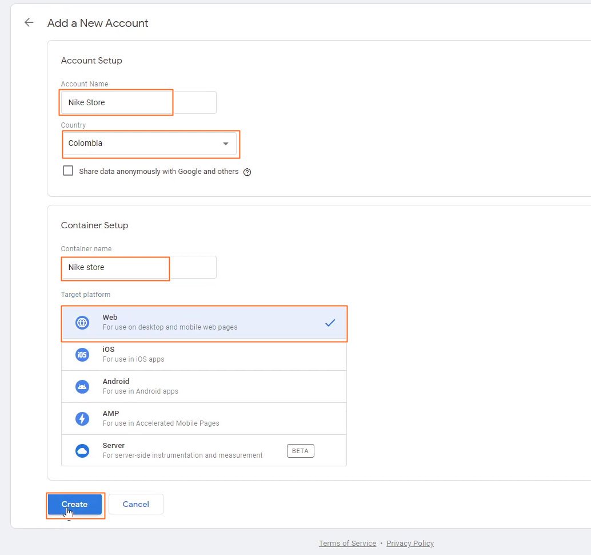Image resolution: width=591 pixels, height=555 pixels.
Task: Click the iOS platform icon
Action: pyautogui.click(x=82, y=355)
